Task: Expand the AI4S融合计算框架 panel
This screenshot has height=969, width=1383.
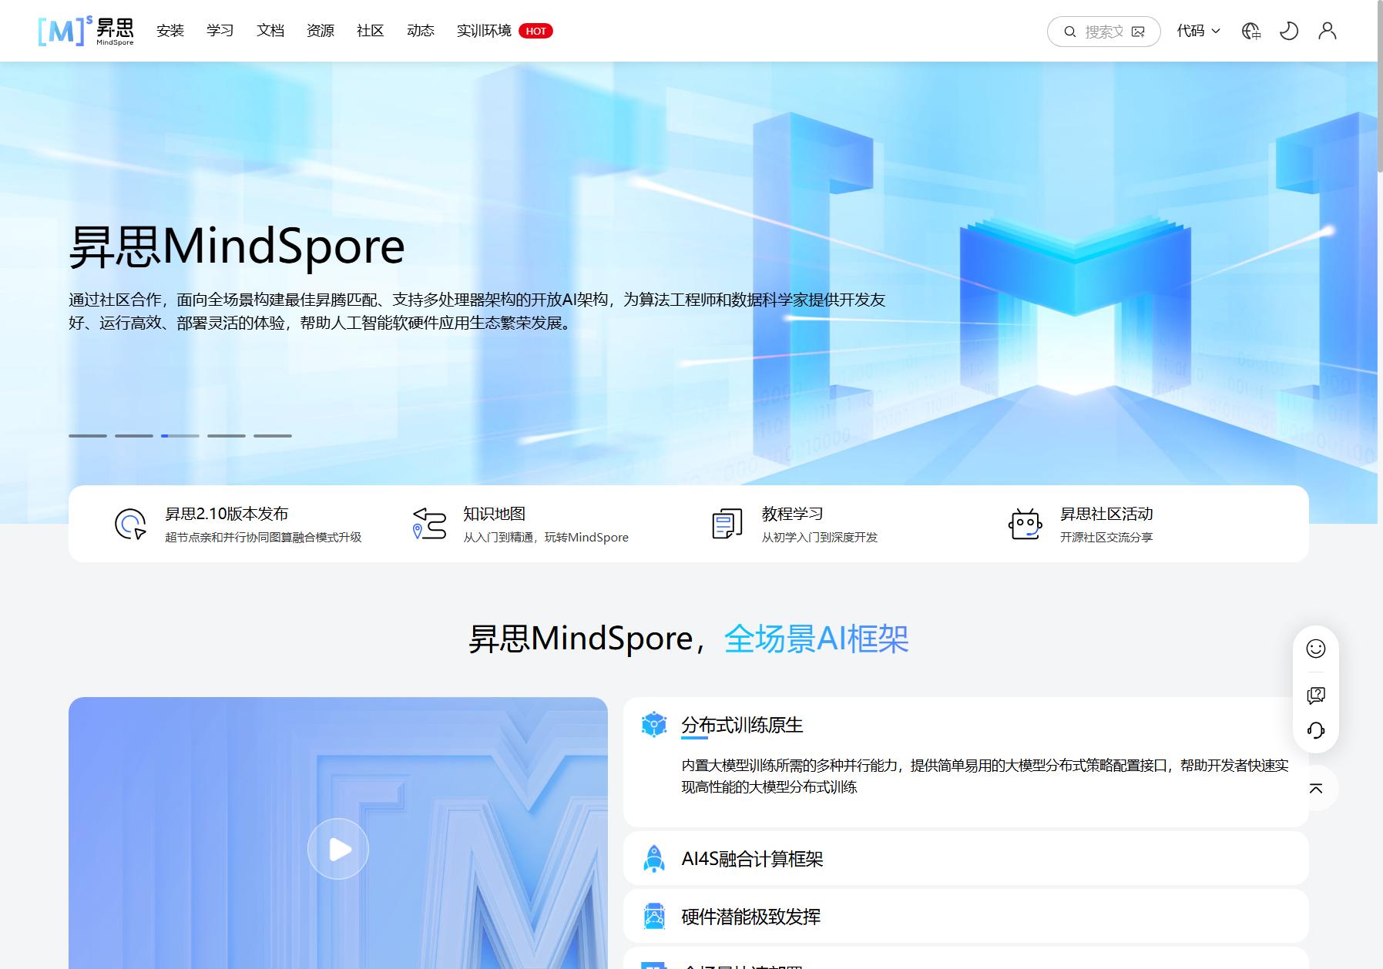Action: [966, 859]
